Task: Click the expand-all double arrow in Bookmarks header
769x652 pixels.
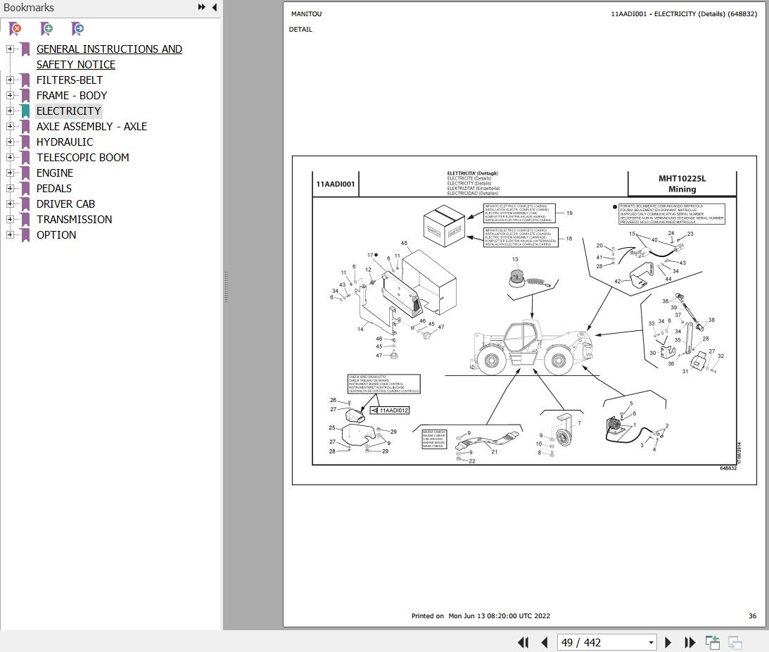Action: coord(201,7)
